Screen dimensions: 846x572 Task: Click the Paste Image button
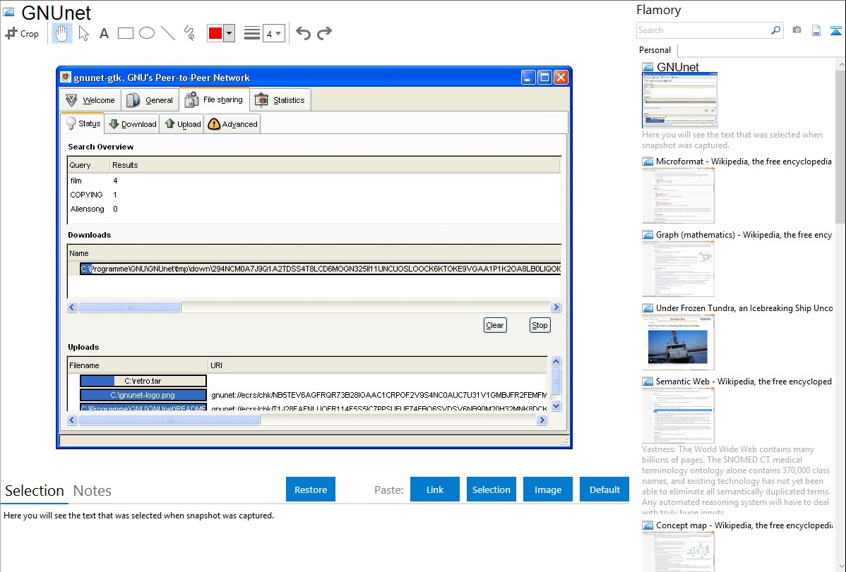(547, 489)
